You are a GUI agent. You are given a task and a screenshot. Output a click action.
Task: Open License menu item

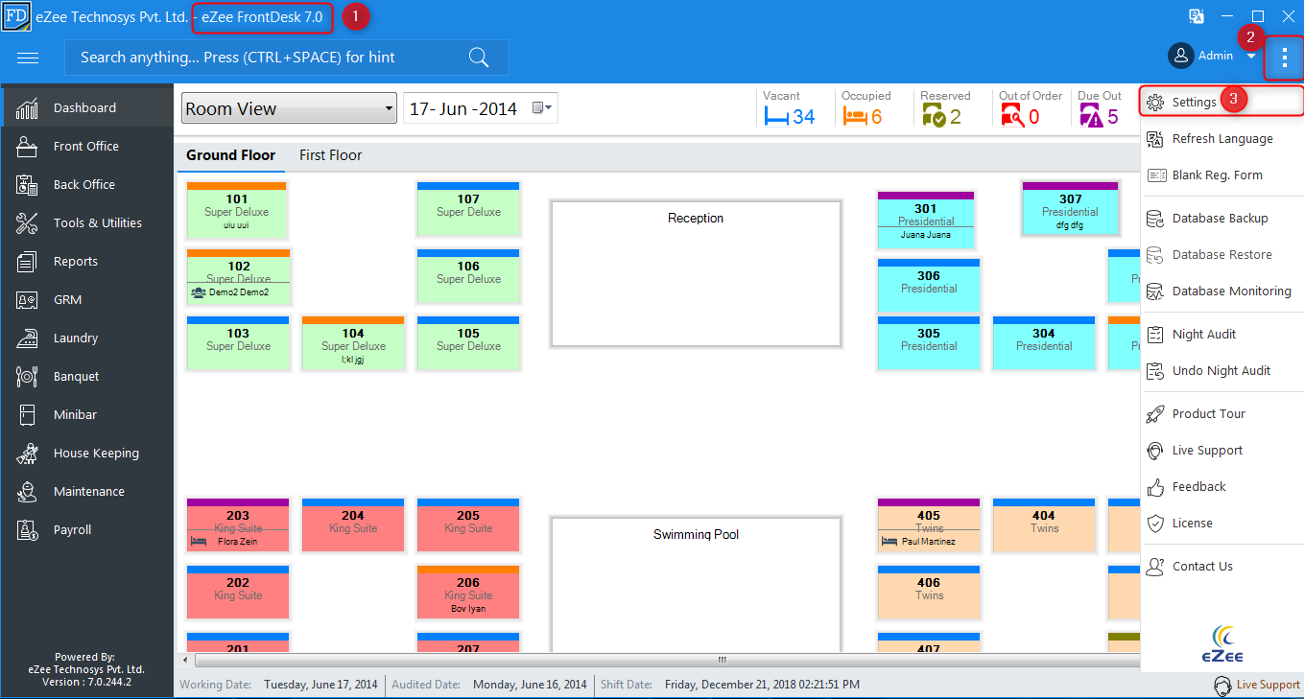click(x=1222, y=524)
